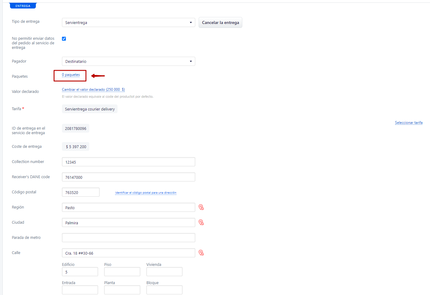Click 'Cambiar el valor declarado' link

click(x=93, y=90)
